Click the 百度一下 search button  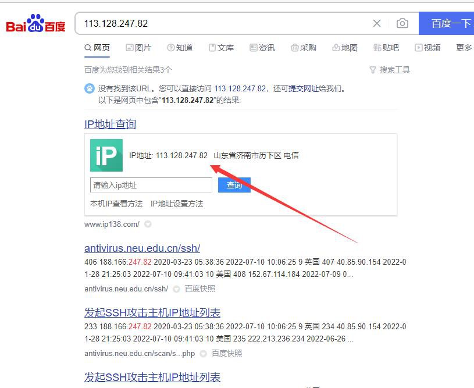pyautogui.click(x=447, y=23)
